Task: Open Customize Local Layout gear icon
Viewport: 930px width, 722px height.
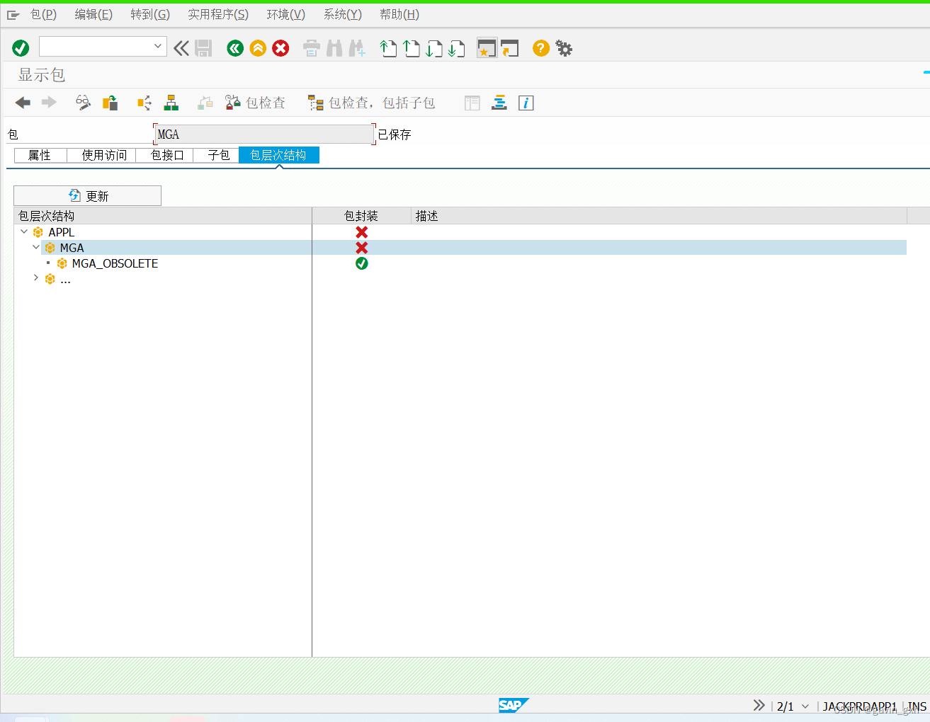Action: (x=564, y=48)
